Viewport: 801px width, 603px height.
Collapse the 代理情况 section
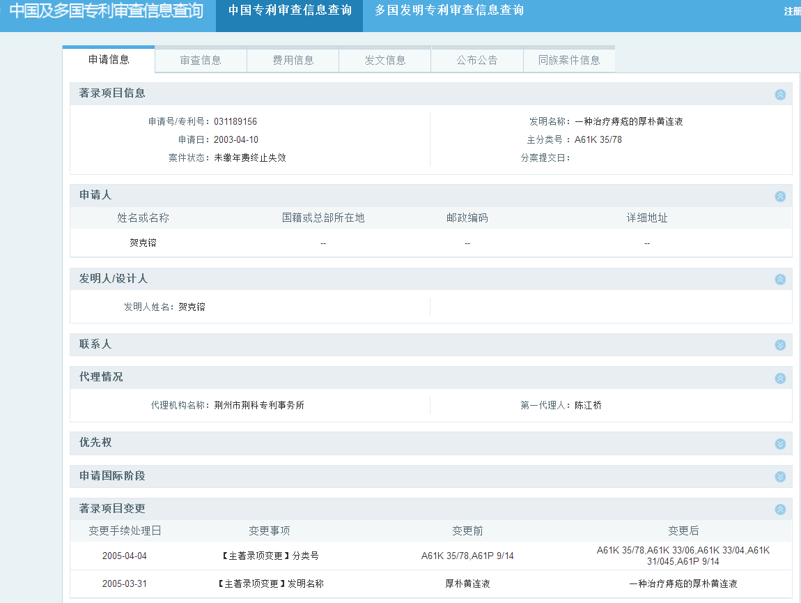[x=780, y=378]
